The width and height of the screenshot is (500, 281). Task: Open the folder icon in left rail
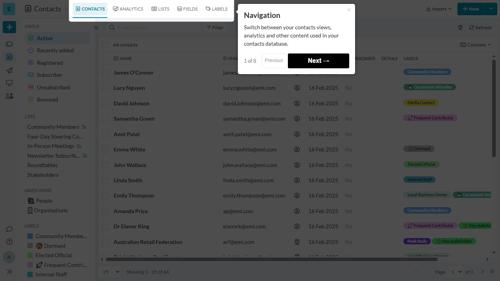click(x=9, y=44)
